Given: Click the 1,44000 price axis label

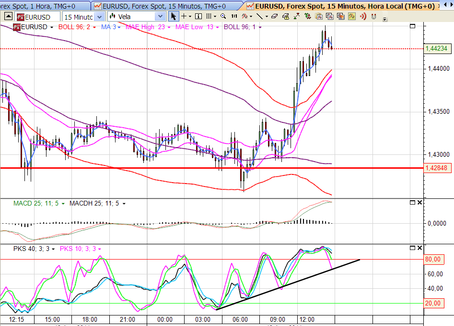Looking at the screenshot, I should click(439, 69).
